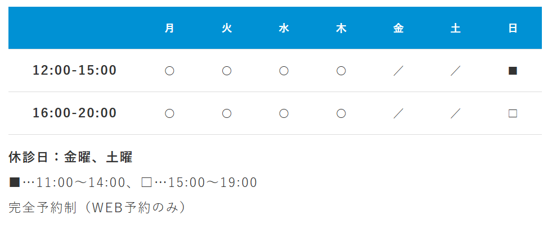The height and width of the screenshot is (233, 552).
Task: Select the 月 column header
Action: point(169,28)
